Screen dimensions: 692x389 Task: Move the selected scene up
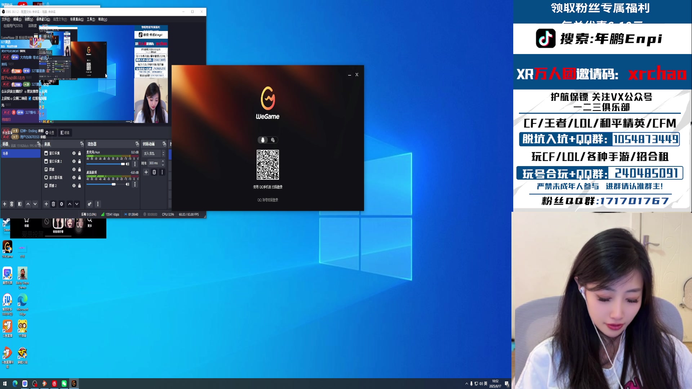pos(28,204)
